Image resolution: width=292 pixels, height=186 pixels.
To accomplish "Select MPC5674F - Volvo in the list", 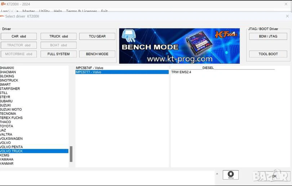I will (x=89, y=68).
